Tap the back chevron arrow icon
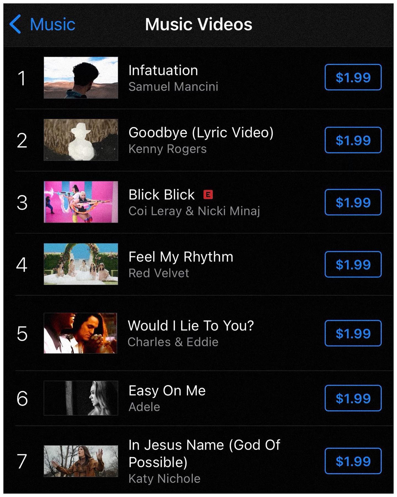Image resolution: width=397 pixels, height=497 pixels. click(x=15, y=24)
